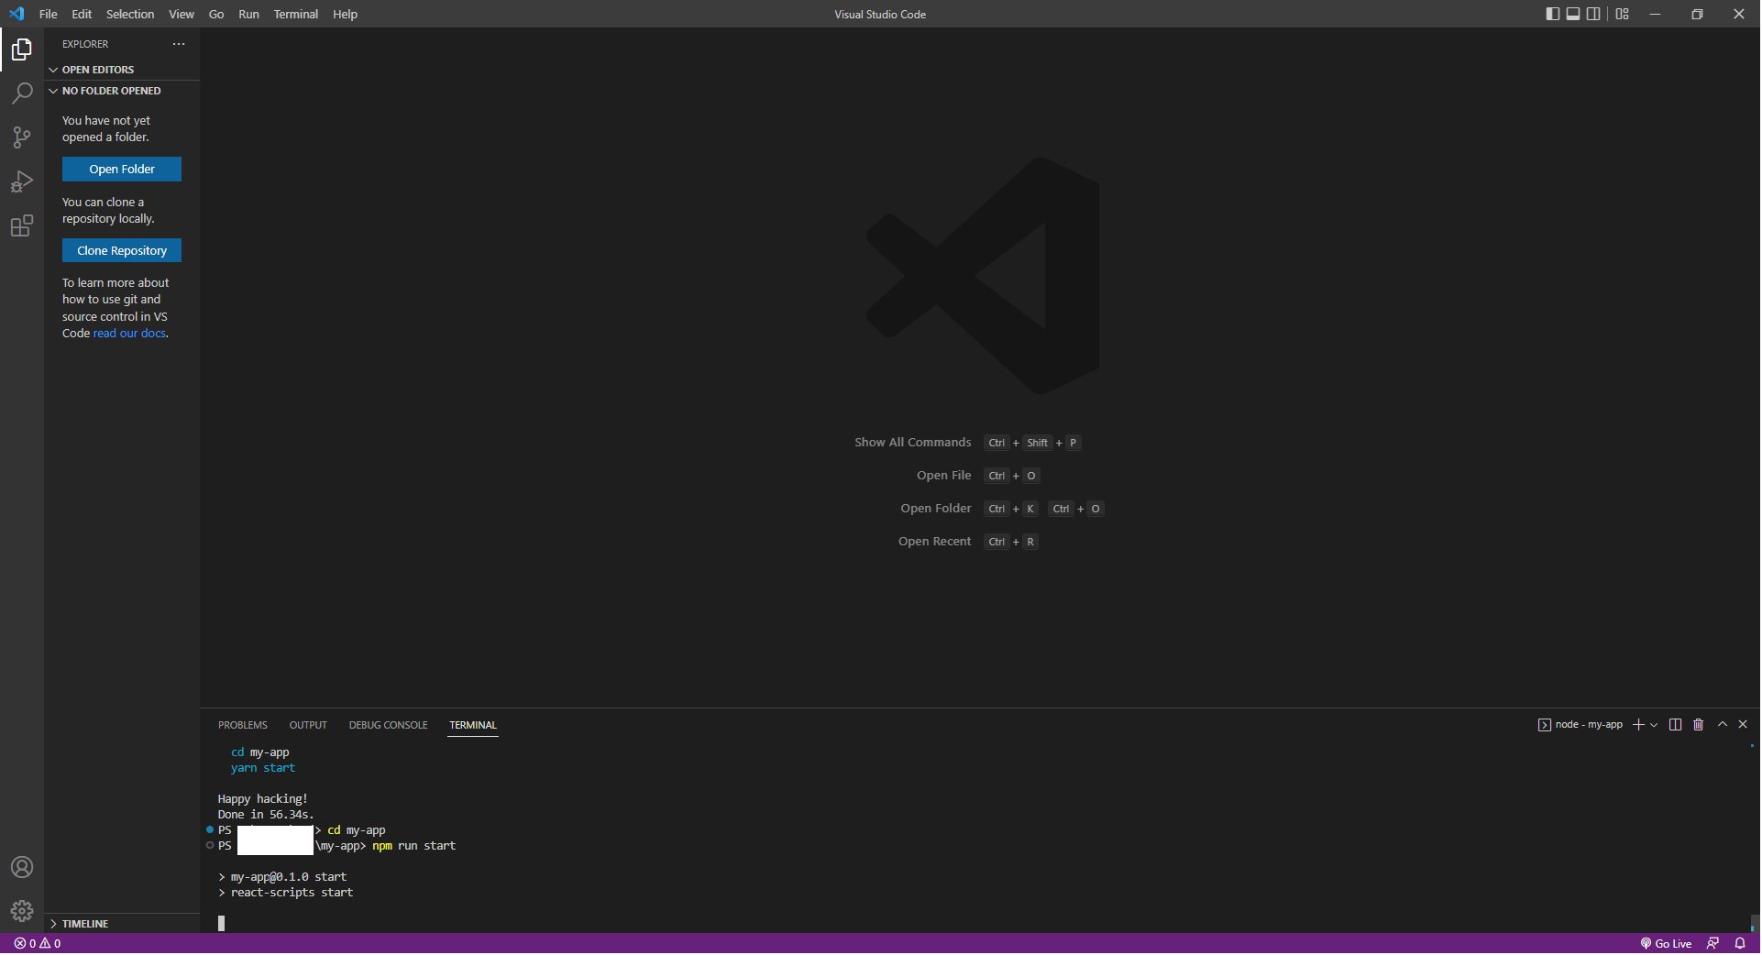Click the yarn start terminal text

pyautogui.click(x=263, y=768)
